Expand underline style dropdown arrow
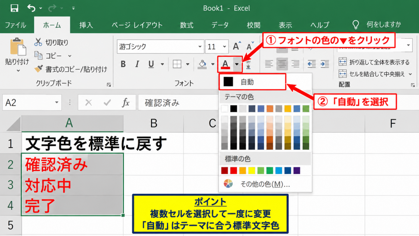 pos(162,64)
